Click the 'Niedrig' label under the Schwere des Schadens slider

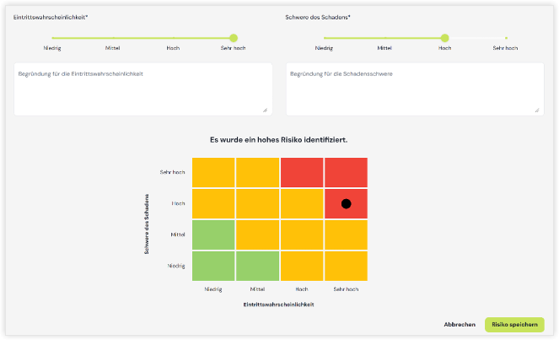point(324,48)
